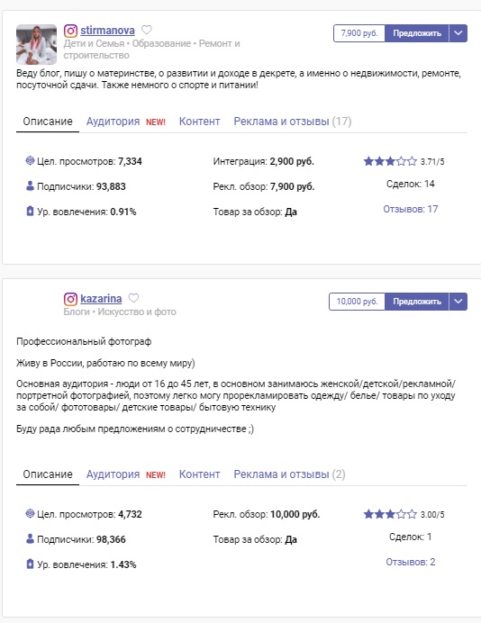Open stirmanova's Контент tab
This screenshot has width=481, height=623.
[x=199, y=122]
